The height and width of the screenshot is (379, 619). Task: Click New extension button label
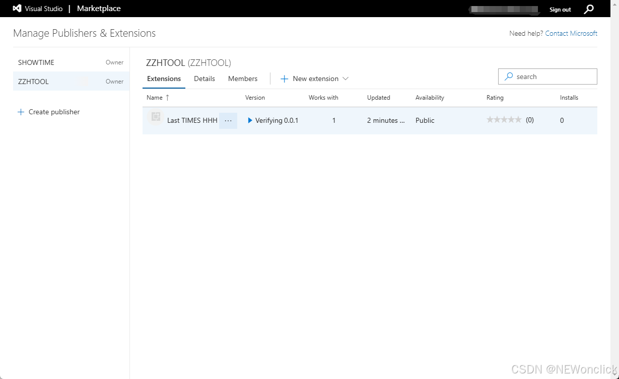click(x=316, y=79)
